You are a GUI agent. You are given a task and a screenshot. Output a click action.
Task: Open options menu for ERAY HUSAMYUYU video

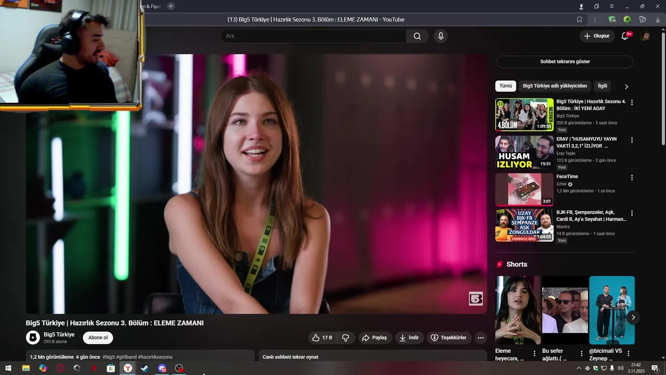[x=632, y=140]
